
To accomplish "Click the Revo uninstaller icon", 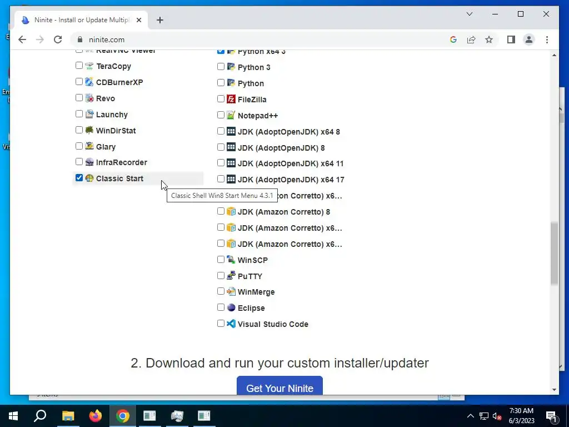I will [x=89, y=98].
